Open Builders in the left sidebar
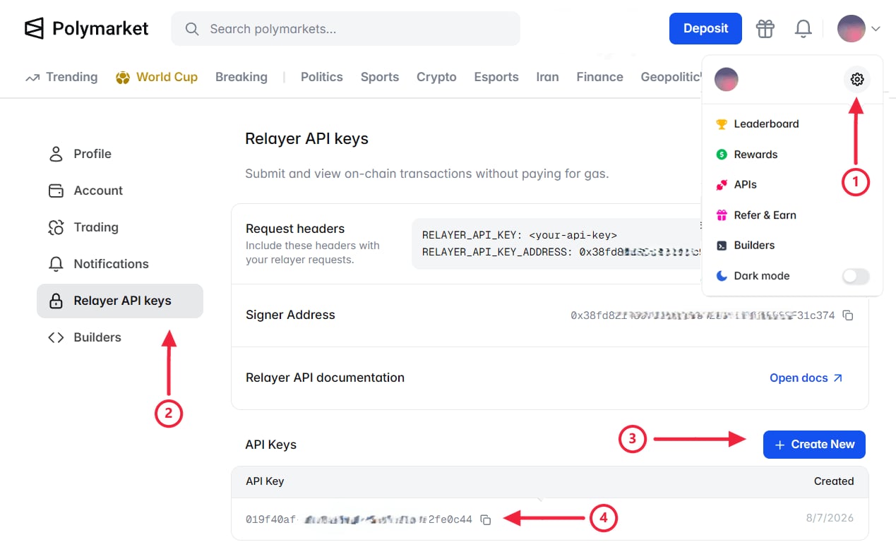 pos(120,337)
